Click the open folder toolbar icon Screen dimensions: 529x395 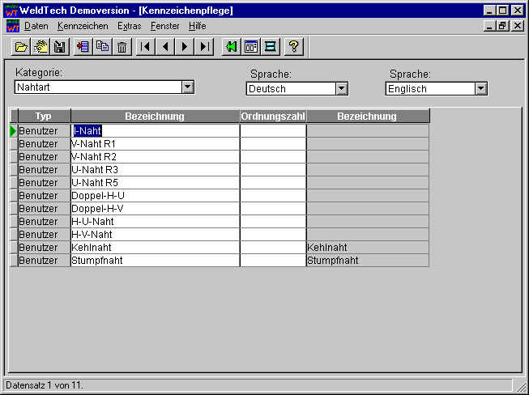22,47
